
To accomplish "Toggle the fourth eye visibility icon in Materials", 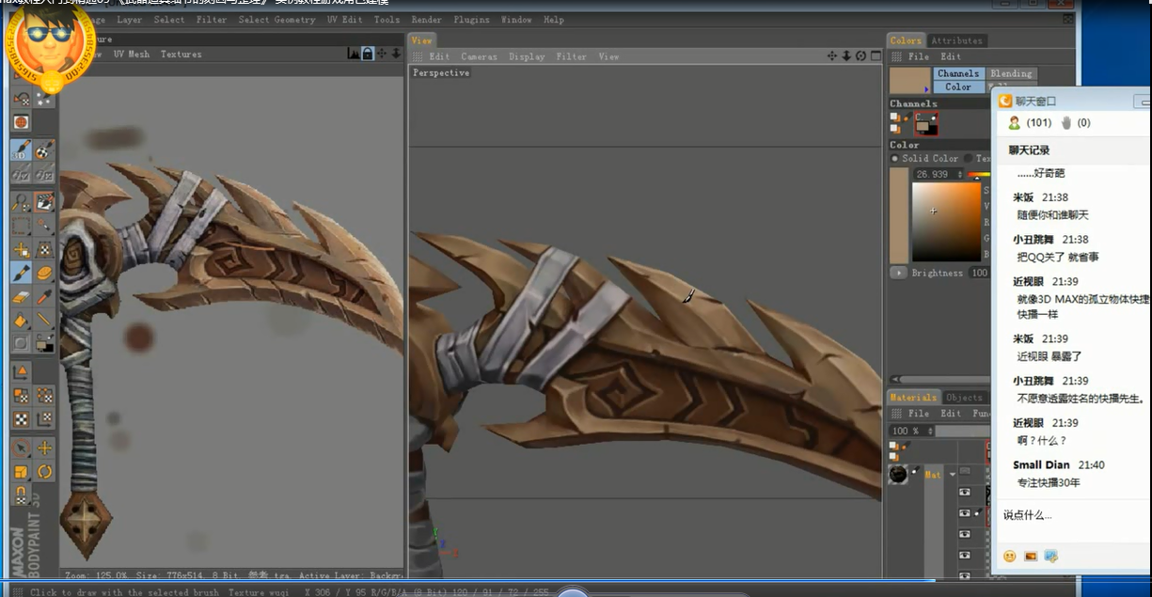I will coord(965,555).
